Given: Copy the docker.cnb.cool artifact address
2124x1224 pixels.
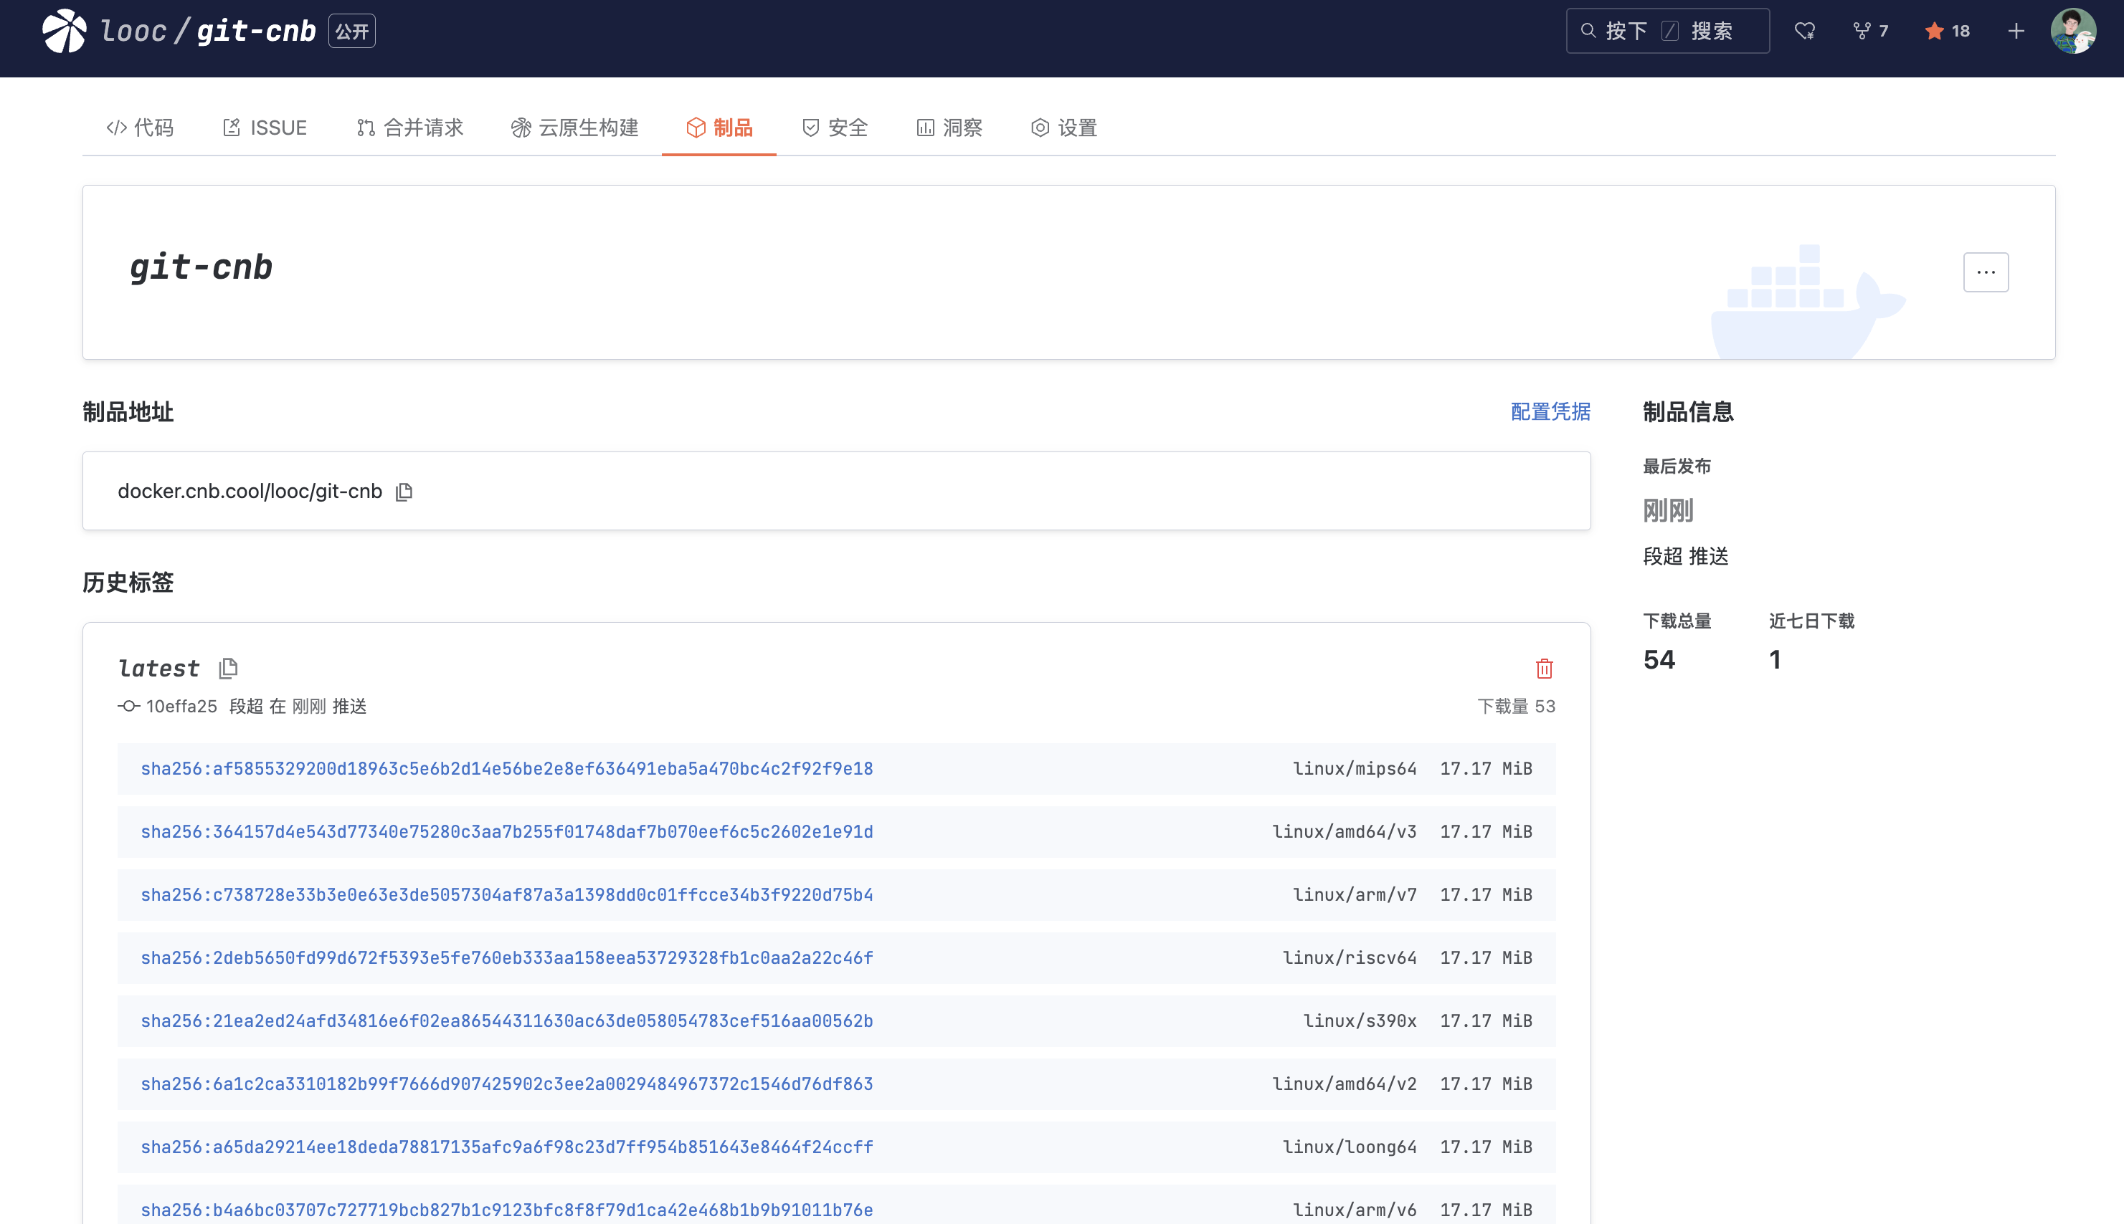Looking at the screenshot, I should (x=404, y=491).
